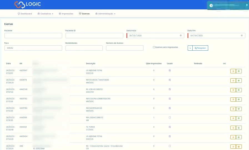Open details list icon for RM COLUNA LOMBOSSACRA
This screenshot has width=249, height=150.
click(233, 99)
